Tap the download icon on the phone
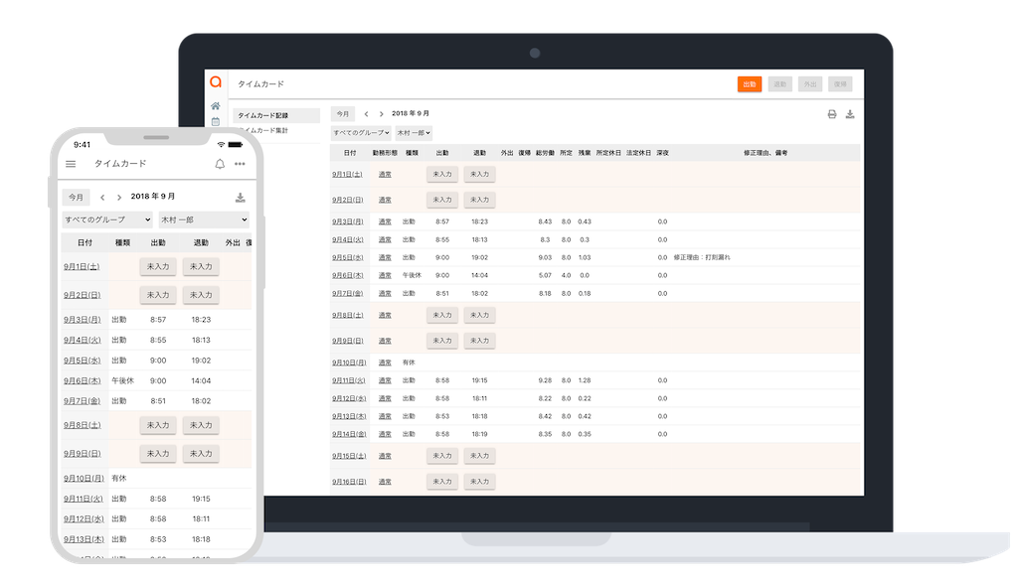The height and width of the screenshot is (584, 1018). (240, 197)
